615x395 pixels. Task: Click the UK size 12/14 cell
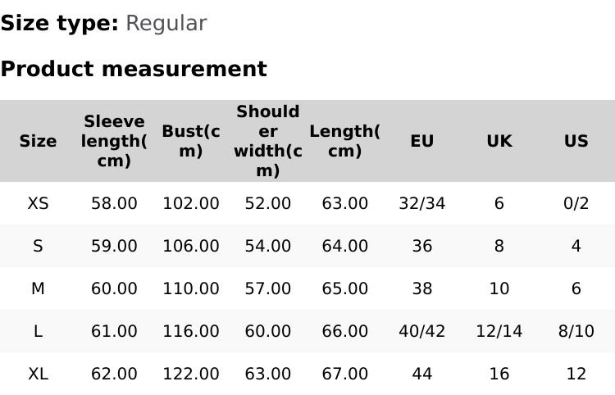[499, 331]
